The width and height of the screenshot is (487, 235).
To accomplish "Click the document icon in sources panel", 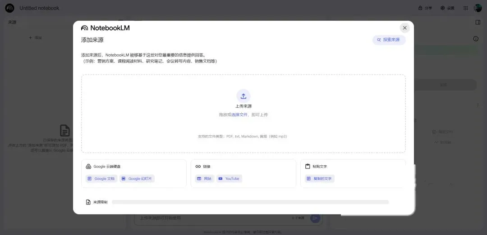I will click(x=65, y=131).
